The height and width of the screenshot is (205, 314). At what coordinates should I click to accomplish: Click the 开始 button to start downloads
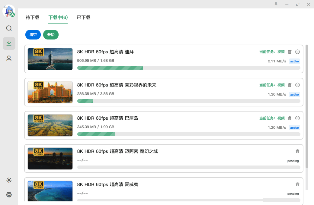(x=51, y=35)
